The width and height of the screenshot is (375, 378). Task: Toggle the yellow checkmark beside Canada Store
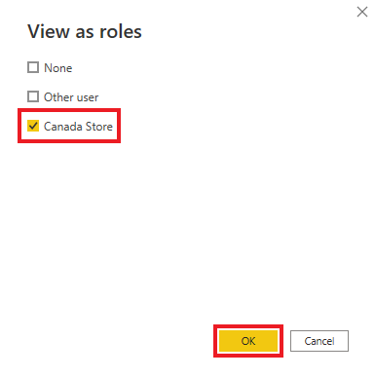pyautogui.click(x=33, y=126)
